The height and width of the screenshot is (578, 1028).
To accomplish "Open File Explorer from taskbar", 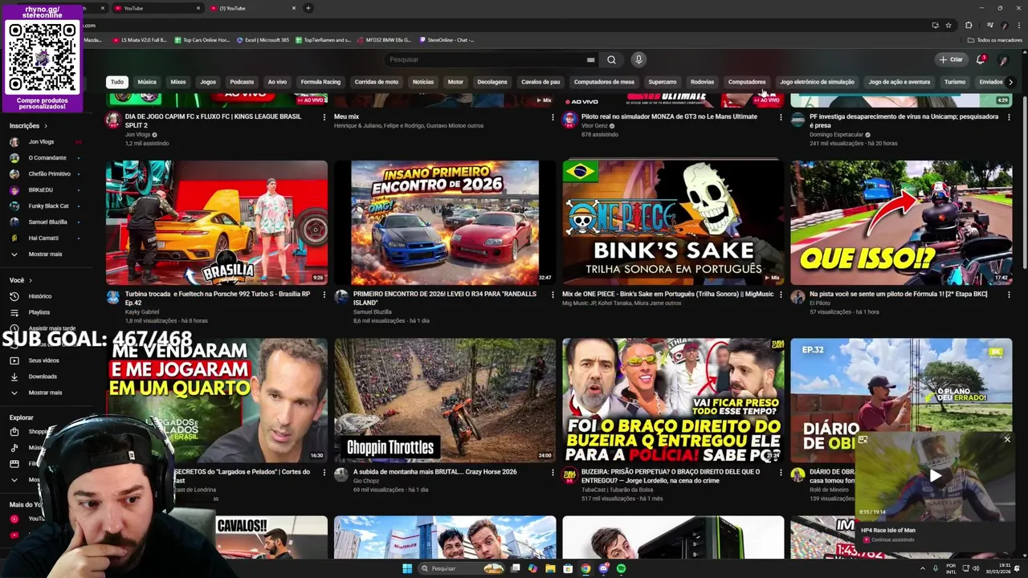I will point(550,568).
